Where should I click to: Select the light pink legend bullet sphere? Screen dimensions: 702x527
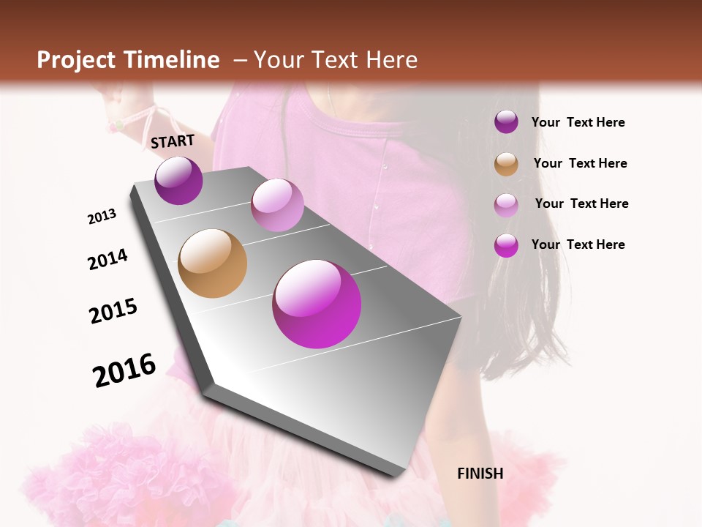pos(507,203)
